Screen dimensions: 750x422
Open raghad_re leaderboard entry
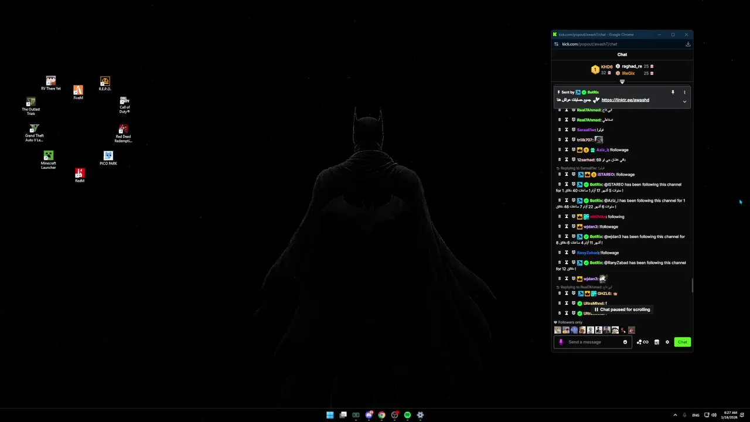pos(632,66)
